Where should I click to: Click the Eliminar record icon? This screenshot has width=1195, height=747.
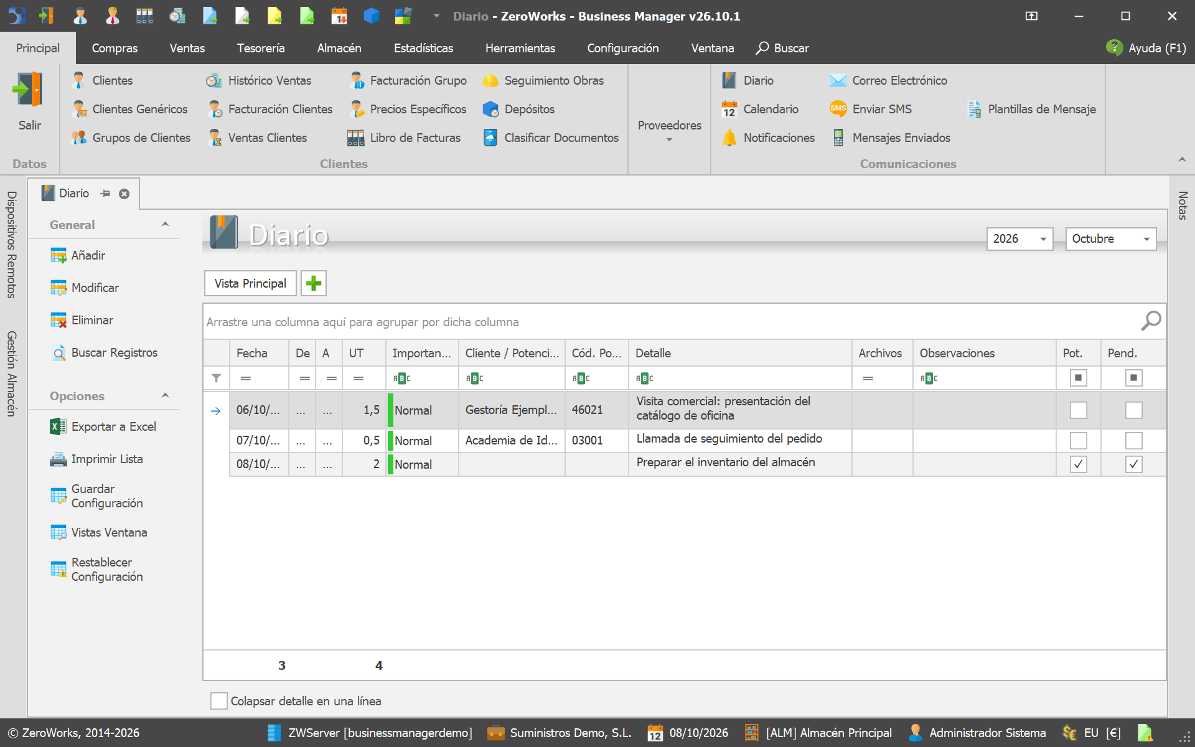[x=59, y=321]
